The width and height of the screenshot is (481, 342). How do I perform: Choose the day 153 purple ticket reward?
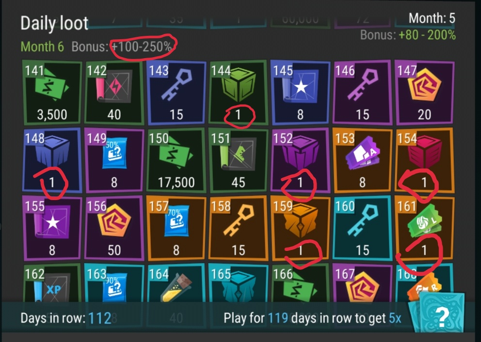pos(362,160)
